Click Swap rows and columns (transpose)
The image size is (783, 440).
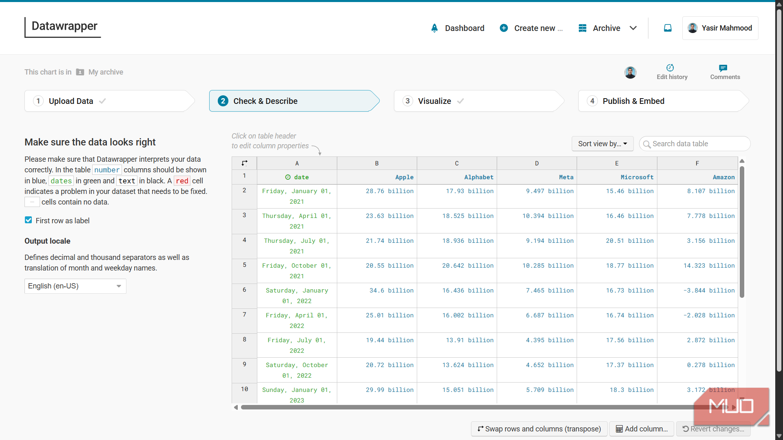[x=539, y=429]
